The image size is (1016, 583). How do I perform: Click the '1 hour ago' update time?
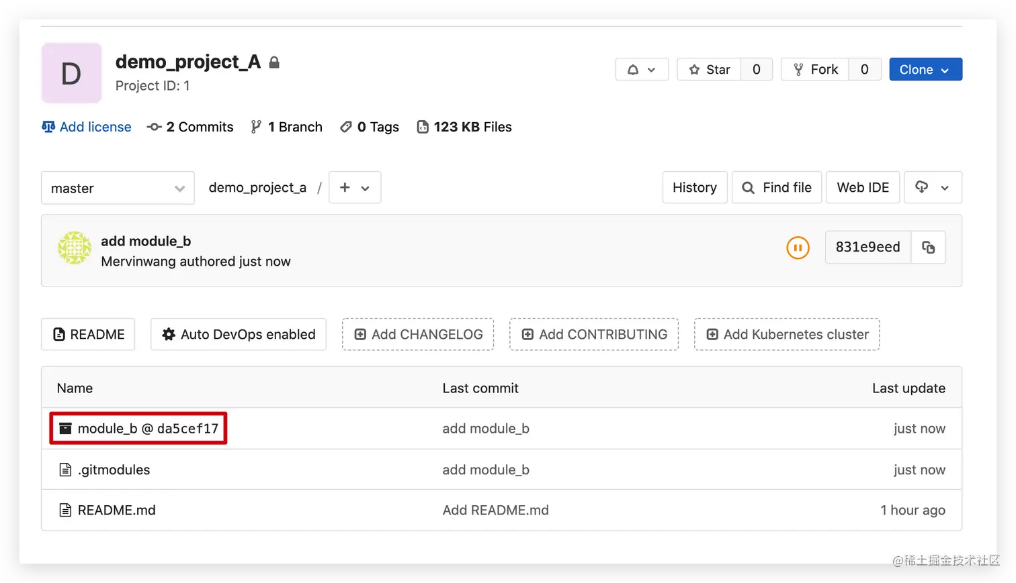pyautogui.click(x=913, y=510)
